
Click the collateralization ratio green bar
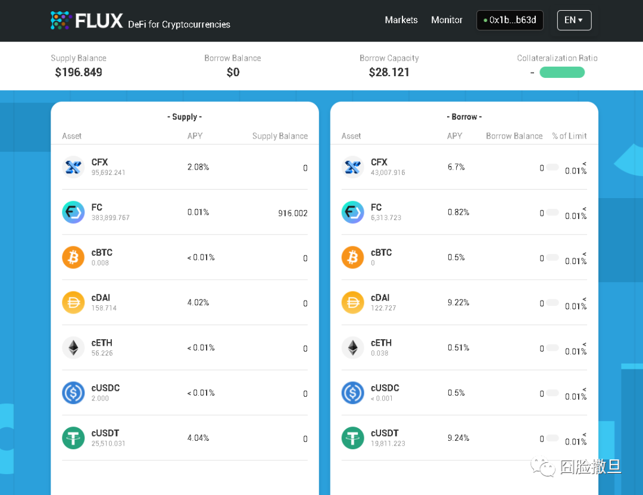click(562, 73)
